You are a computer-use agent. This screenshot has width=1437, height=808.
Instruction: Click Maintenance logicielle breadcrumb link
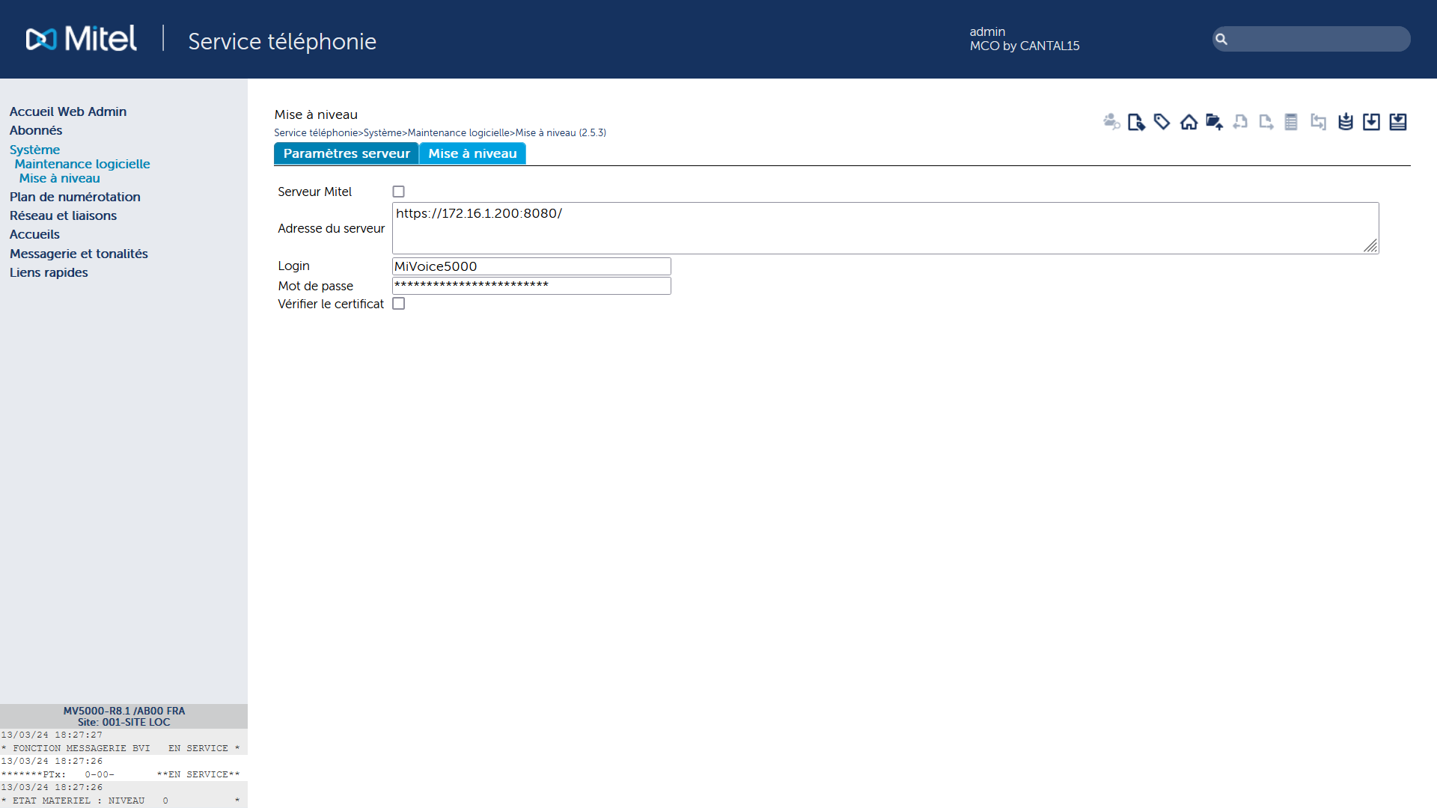pyautogui.click(x=458, y=132)
